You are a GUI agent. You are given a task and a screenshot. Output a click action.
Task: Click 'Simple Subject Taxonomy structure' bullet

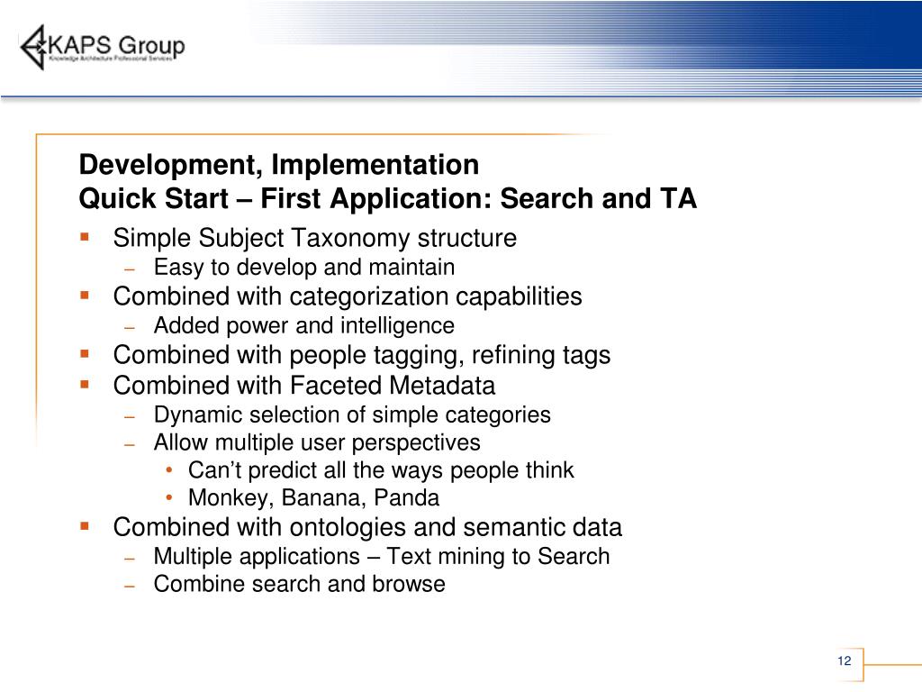[314, 238]
